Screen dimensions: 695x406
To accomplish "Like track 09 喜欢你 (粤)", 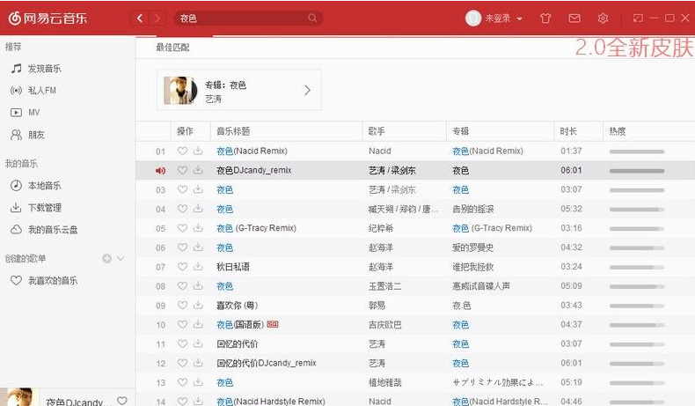I will click(x=182, y=306).
